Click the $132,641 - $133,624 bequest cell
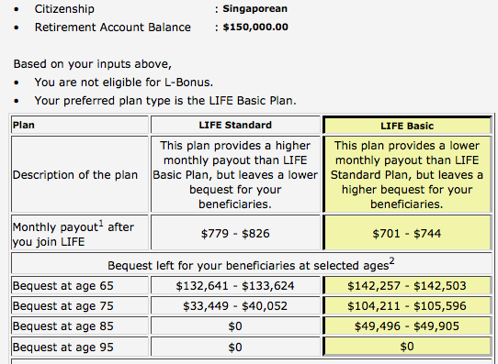 click(x=235, y=286)
